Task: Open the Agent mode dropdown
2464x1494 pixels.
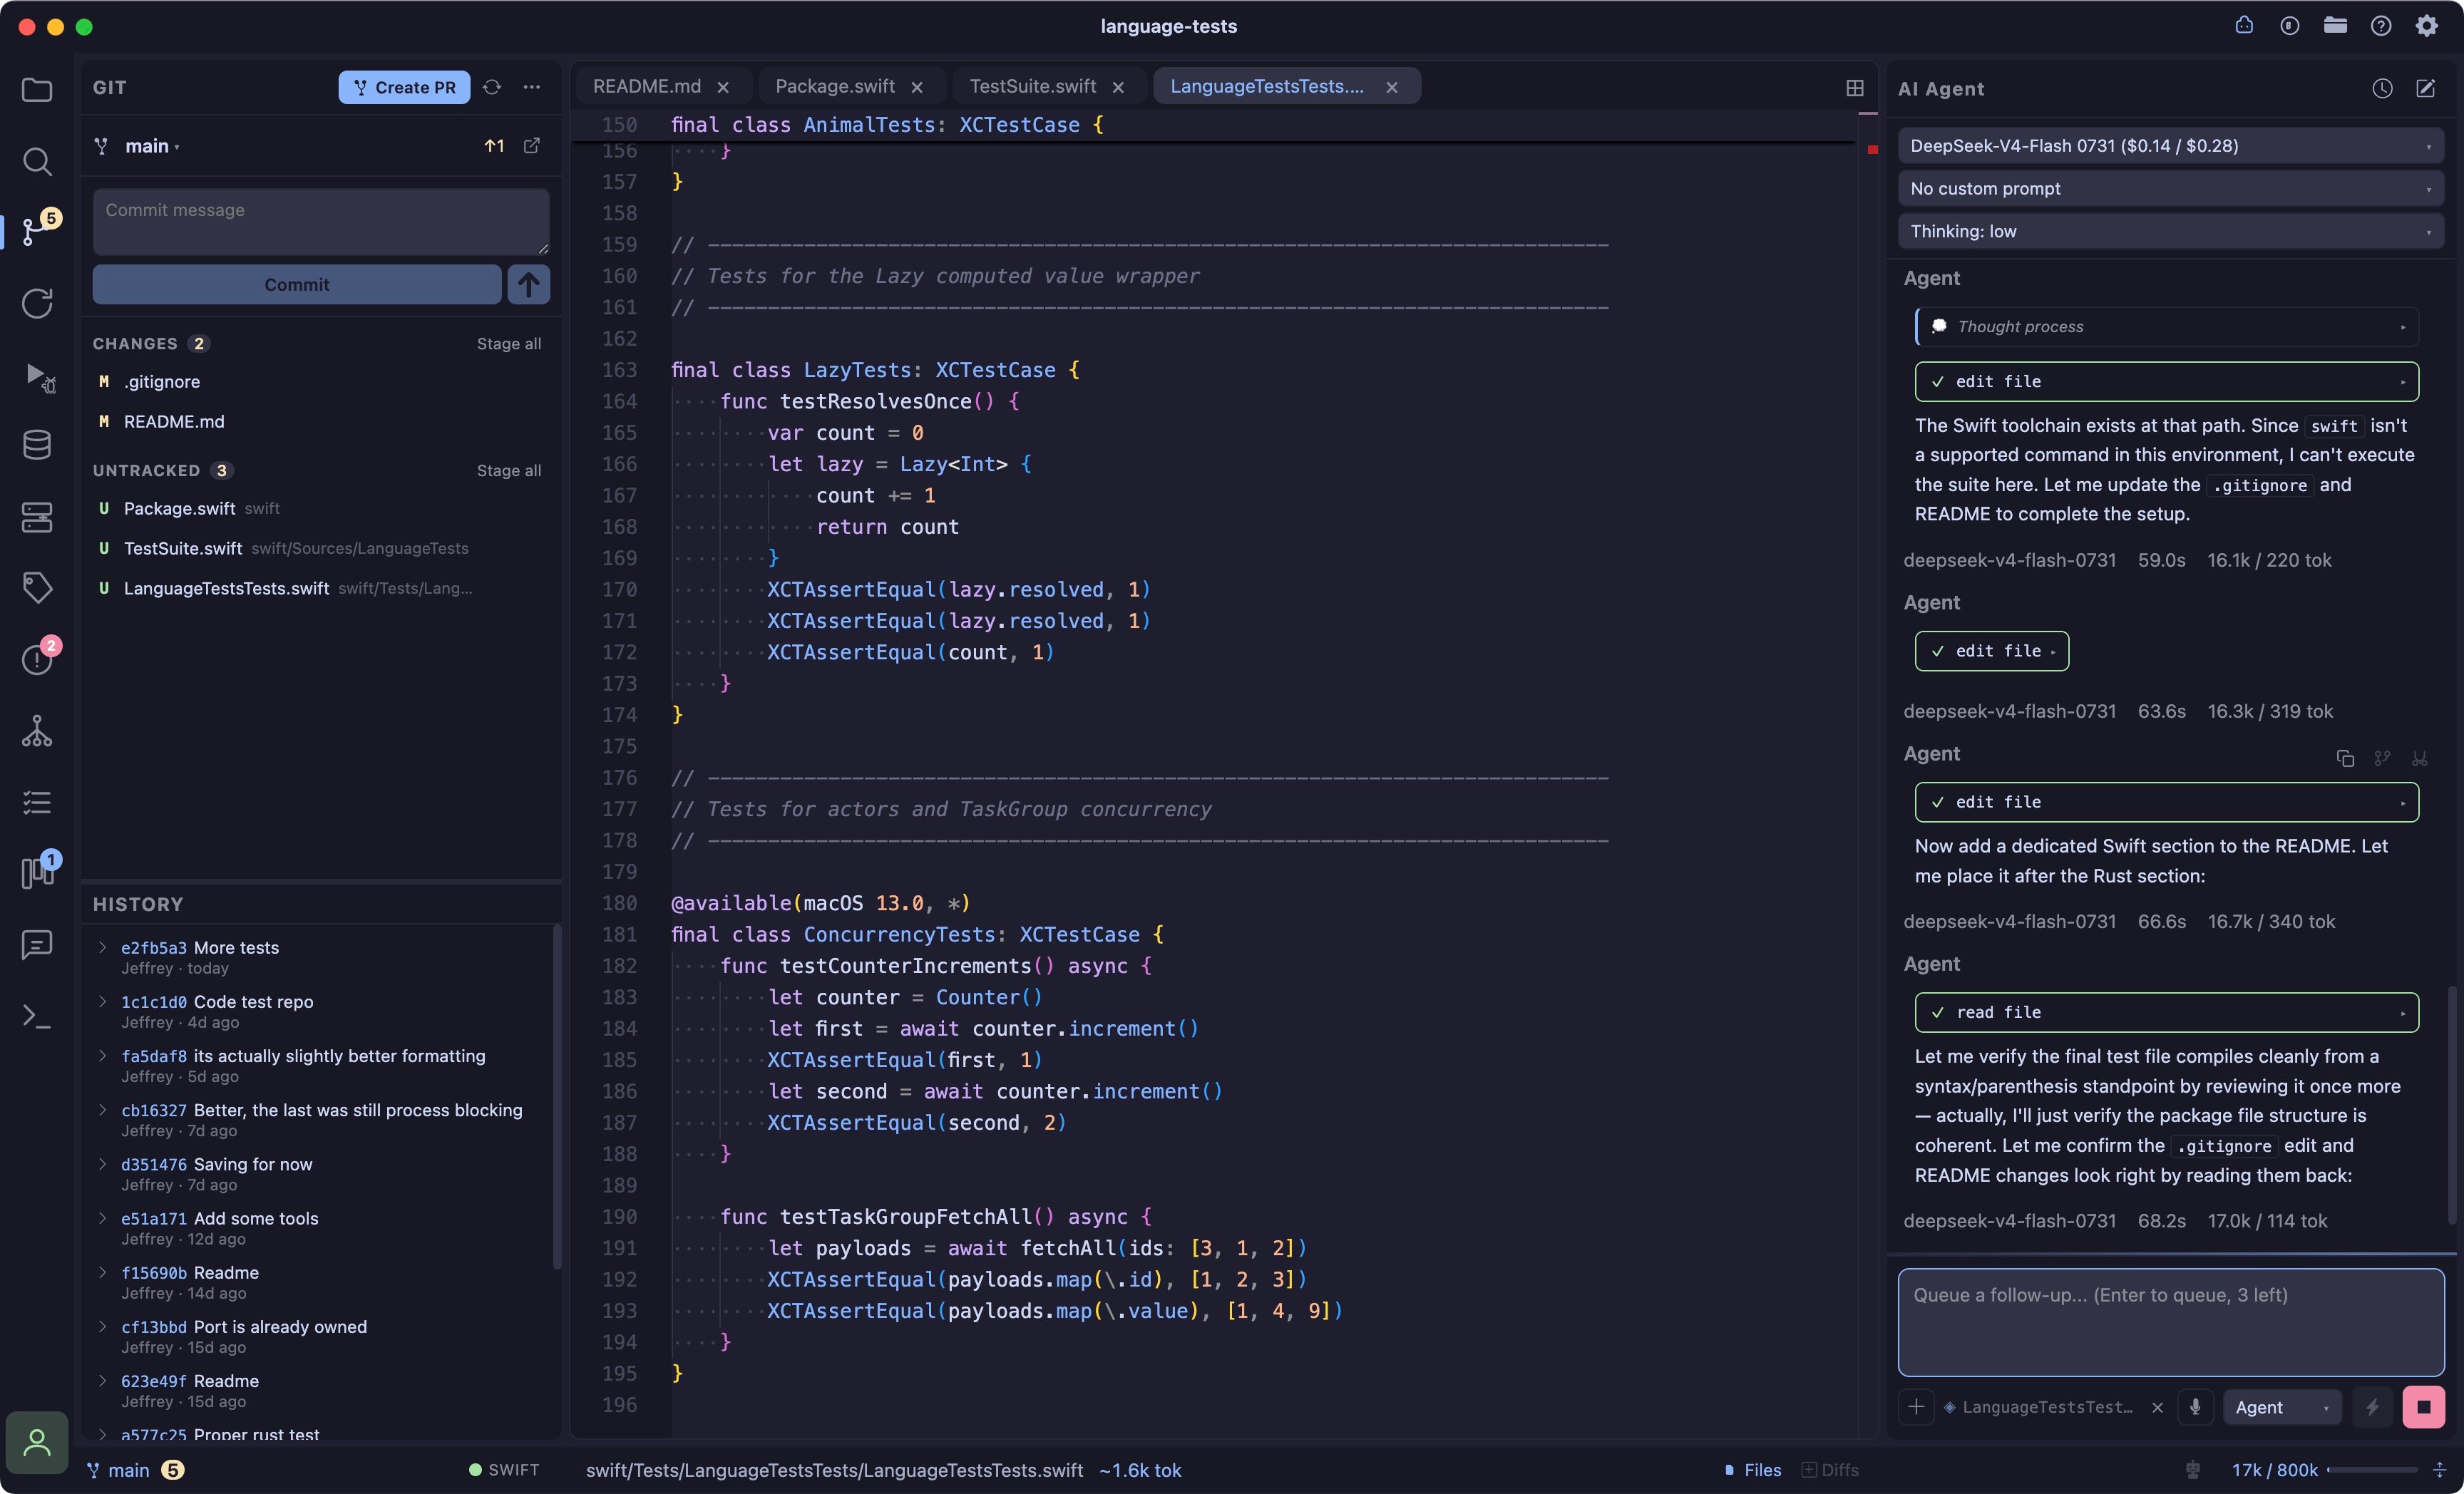Action: (2282, 1407)
